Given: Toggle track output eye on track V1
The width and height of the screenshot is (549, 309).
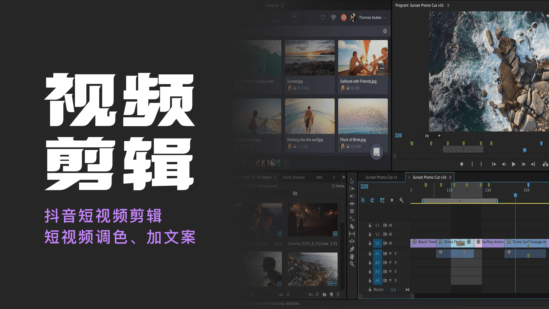Looking at the screenshot, I should [x=391, y=243].
